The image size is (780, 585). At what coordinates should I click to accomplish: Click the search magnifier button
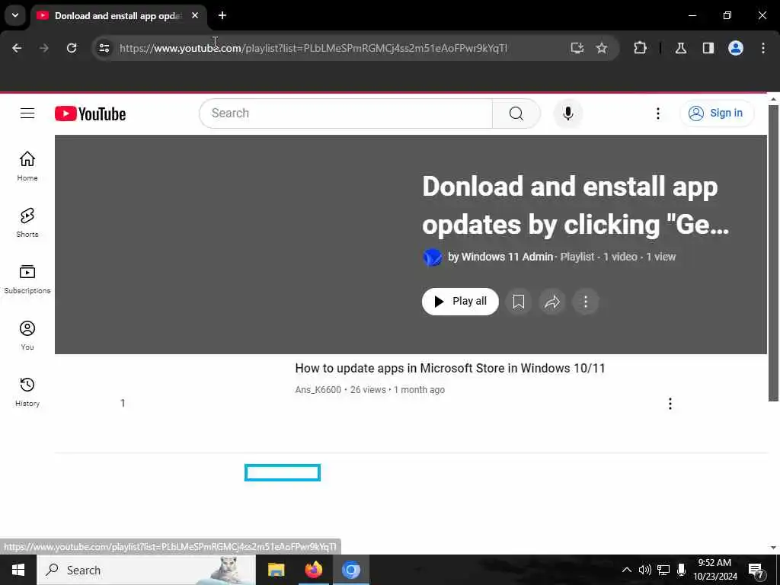(516, 113)
